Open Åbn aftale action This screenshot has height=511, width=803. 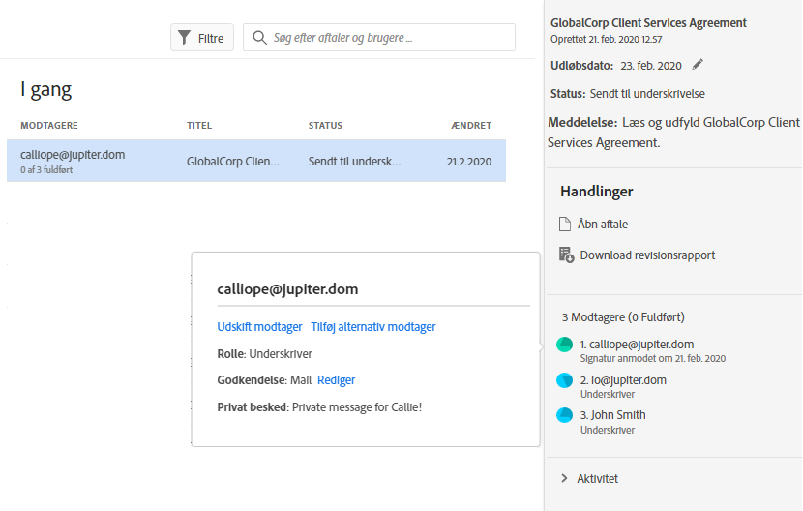pos(602,224)
